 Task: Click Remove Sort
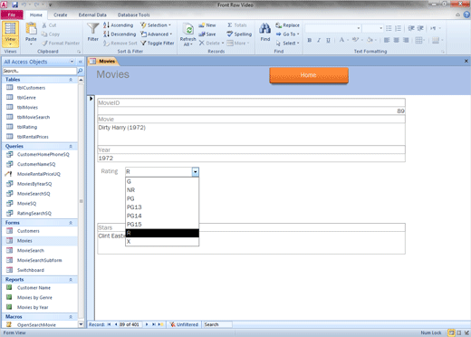pyautogui.click(x=120, y=43)
